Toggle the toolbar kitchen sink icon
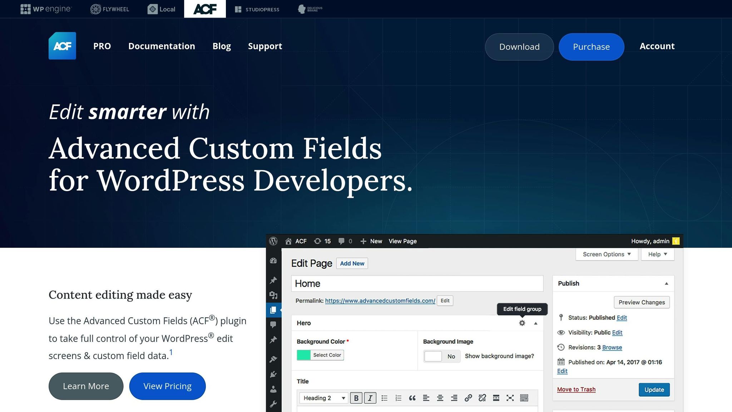The image size is (732, 412). [524, 398]
